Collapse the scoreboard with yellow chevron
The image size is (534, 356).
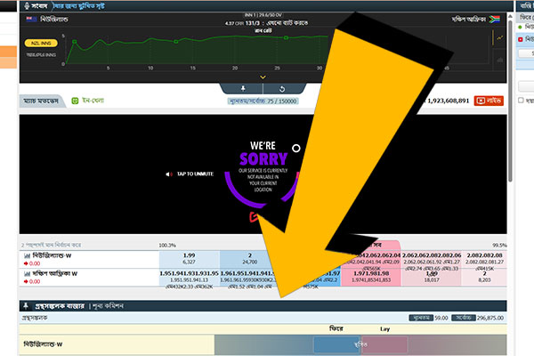(x=263, y=77)
